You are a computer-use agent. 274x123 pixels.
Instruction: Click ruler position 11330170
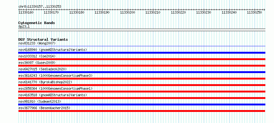(x=51, y=12)
